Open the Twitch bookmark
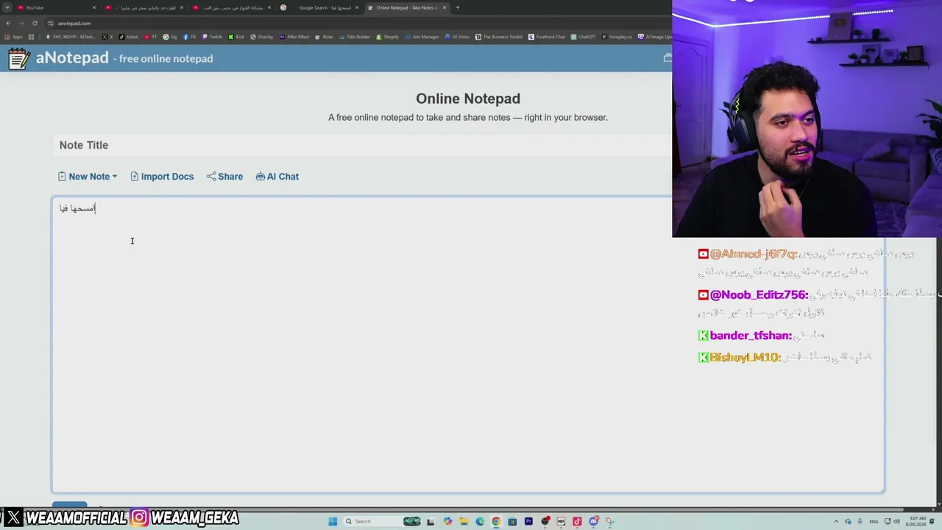 (212, 37)
